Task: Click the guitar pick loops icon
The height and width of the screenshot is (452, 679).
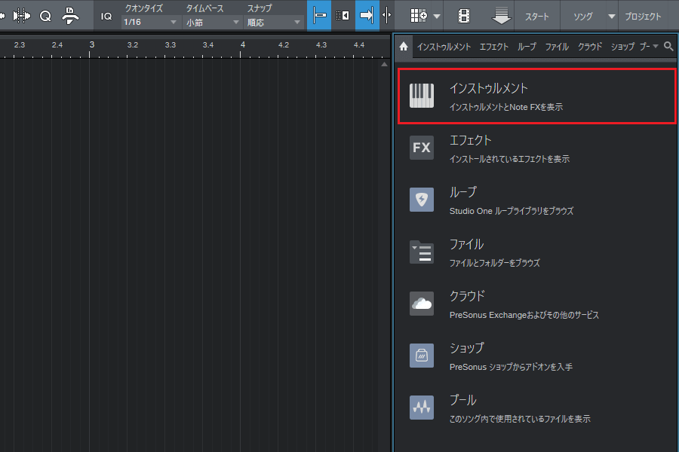Action: (x=422, y=200)
